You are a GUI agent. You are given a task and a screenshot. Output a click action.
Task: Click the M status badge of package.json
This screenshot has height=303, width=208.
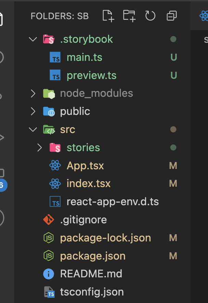(173, 256)
